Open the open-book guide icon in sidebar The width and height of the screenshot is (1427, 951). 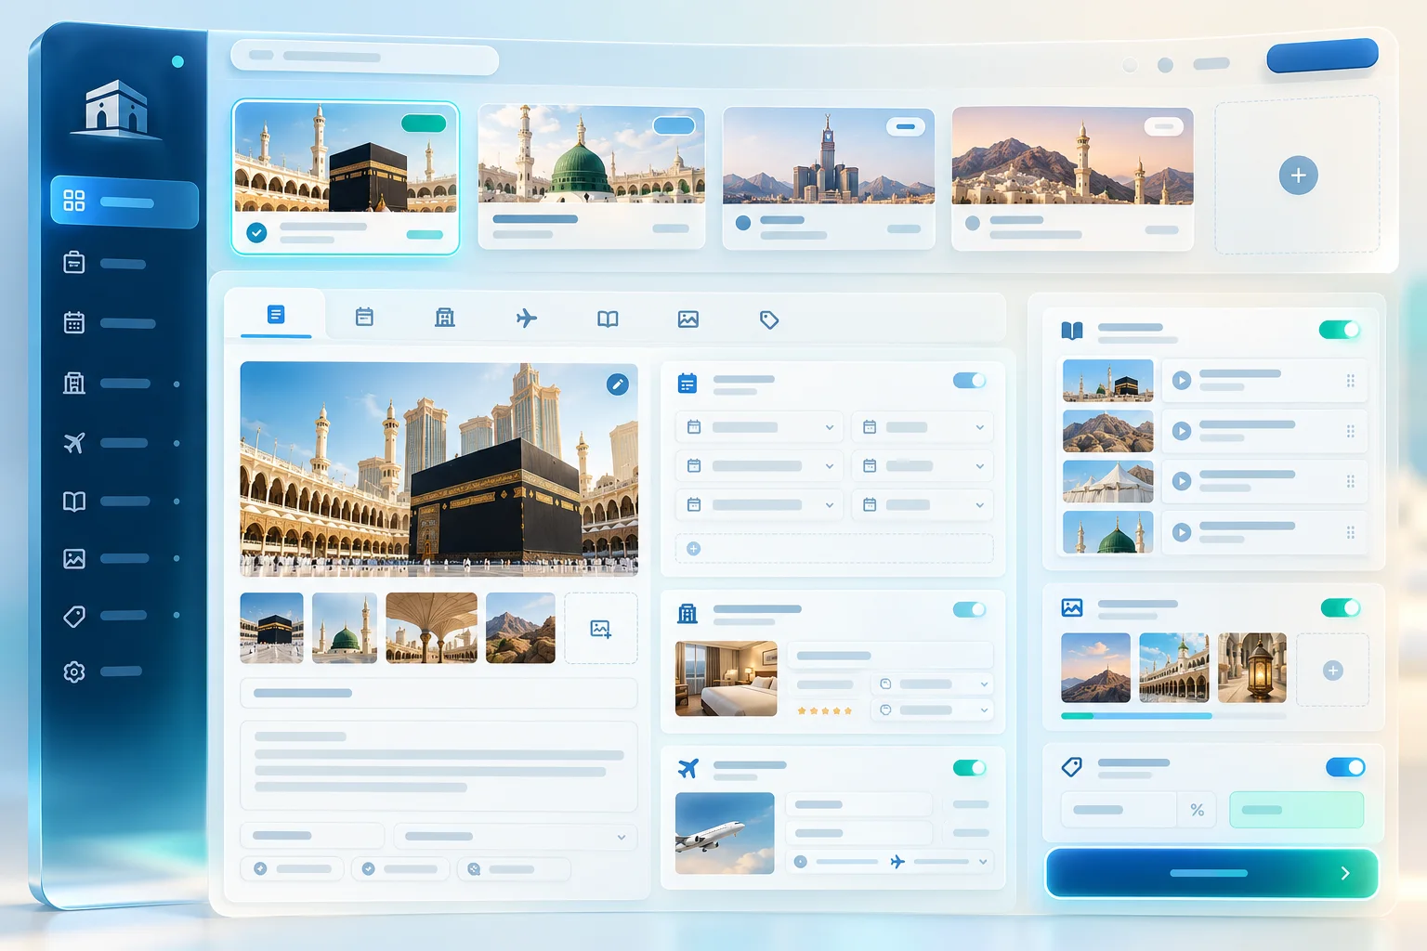(74, 502)
